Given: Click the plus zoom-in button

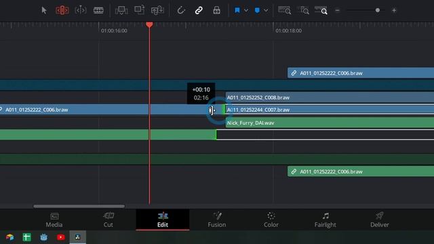Looking at the screenshot, I should (x=394, y=11).
